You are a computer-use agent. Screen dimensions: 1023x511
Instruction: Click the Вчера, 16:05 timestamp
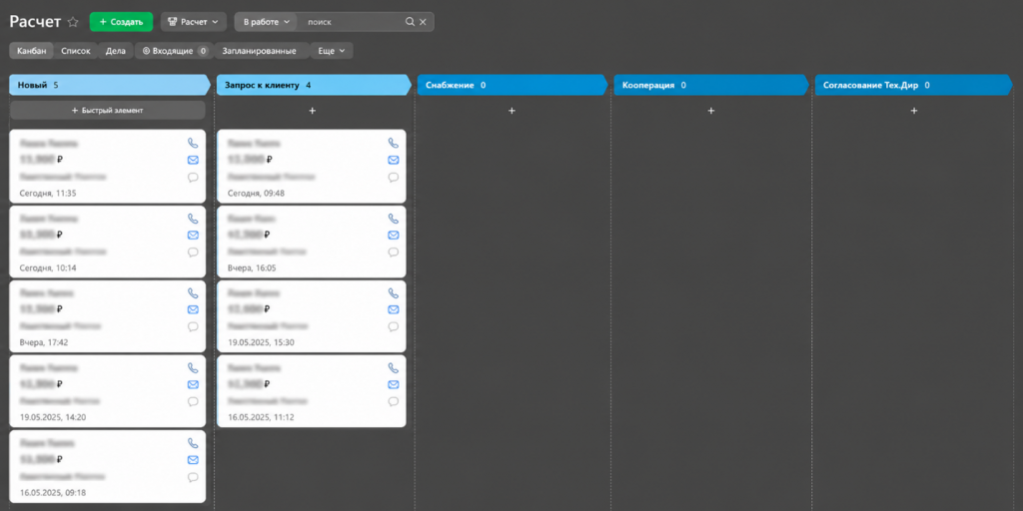(x=251, y=267)
